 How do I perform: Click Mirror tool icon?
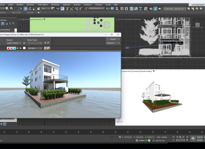[x=108, y=9]
